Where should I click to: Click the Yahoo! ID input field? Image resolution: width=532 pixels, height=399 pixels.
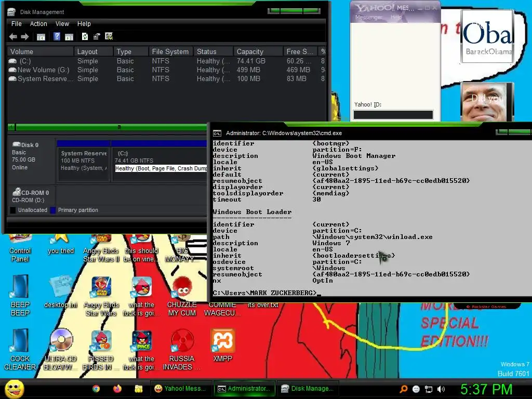[393, 115]
